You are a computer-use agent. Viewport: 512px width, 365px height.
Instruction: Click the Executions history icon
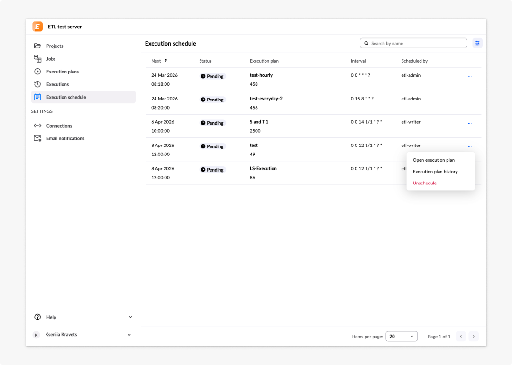pyautogui.click(x=37, y=84)
